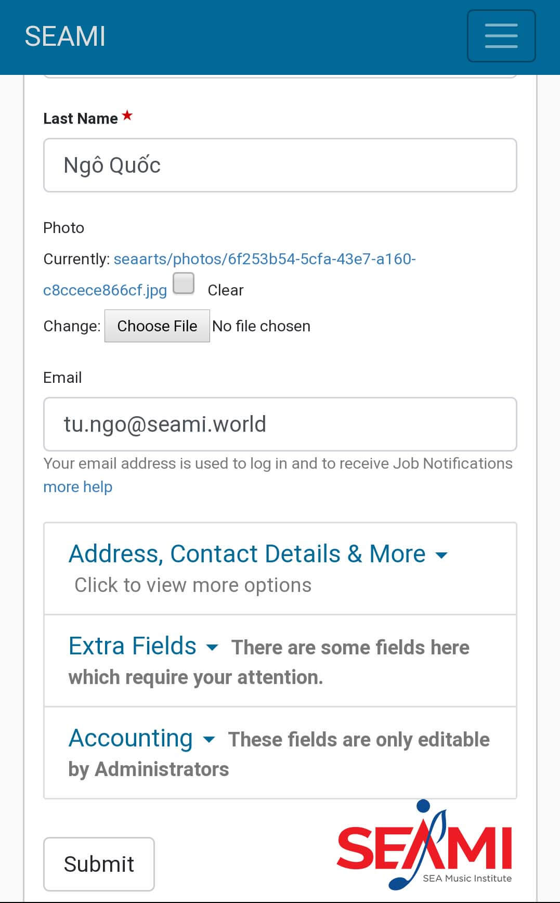Click the 'No file chosen' text
The image size is (560, 903).
point(261,326)
